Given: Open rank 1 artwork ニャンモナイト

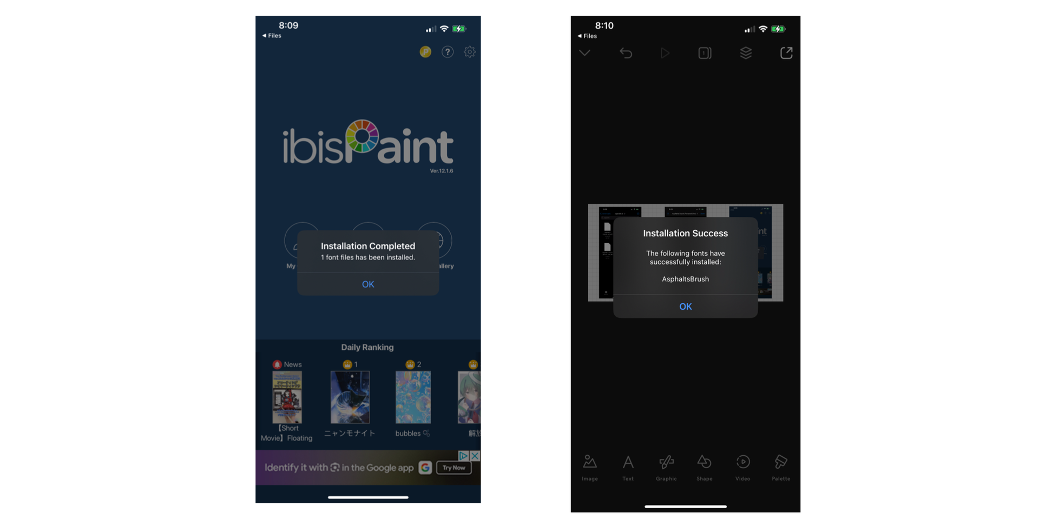Looking at the screenshot, I should (350, 397).
